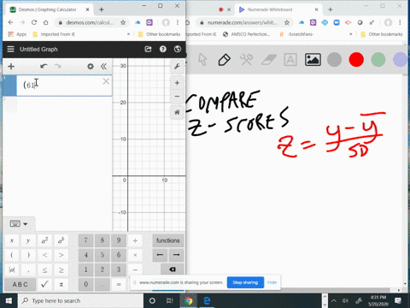Pick the green pen color
This screenshot has width=410, height=308.
[378, 60]
